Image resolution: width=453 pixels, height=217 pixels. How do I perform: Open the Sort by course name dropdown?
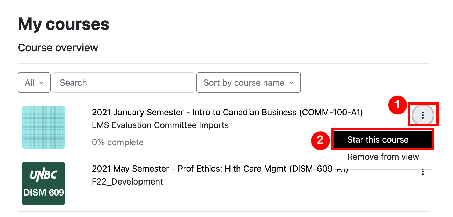tap(248, 83)
